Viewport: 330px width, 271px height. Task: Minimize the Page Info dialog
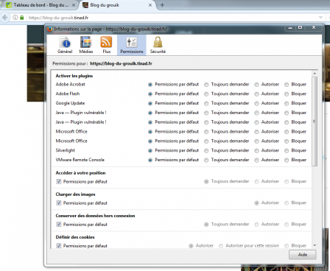coord(290,28)
